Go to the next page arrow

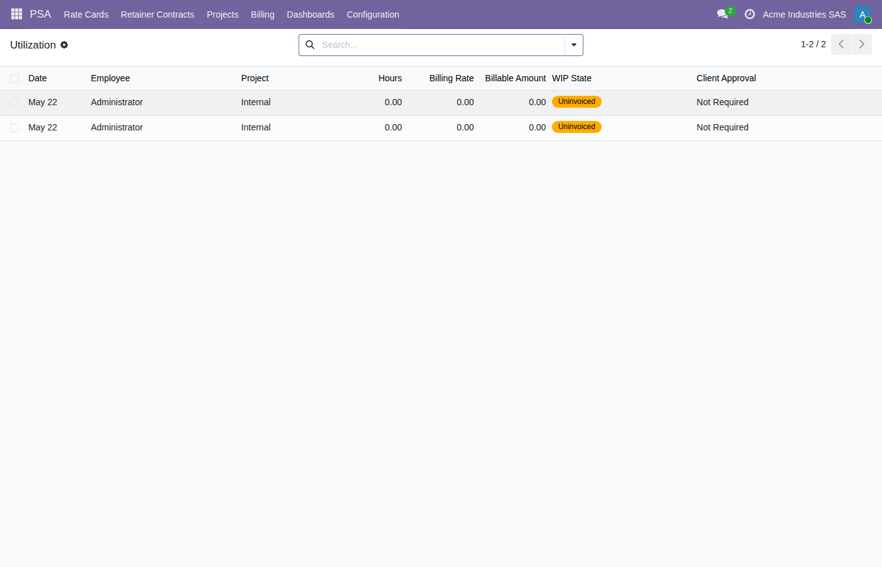click(x=862, y=44)
